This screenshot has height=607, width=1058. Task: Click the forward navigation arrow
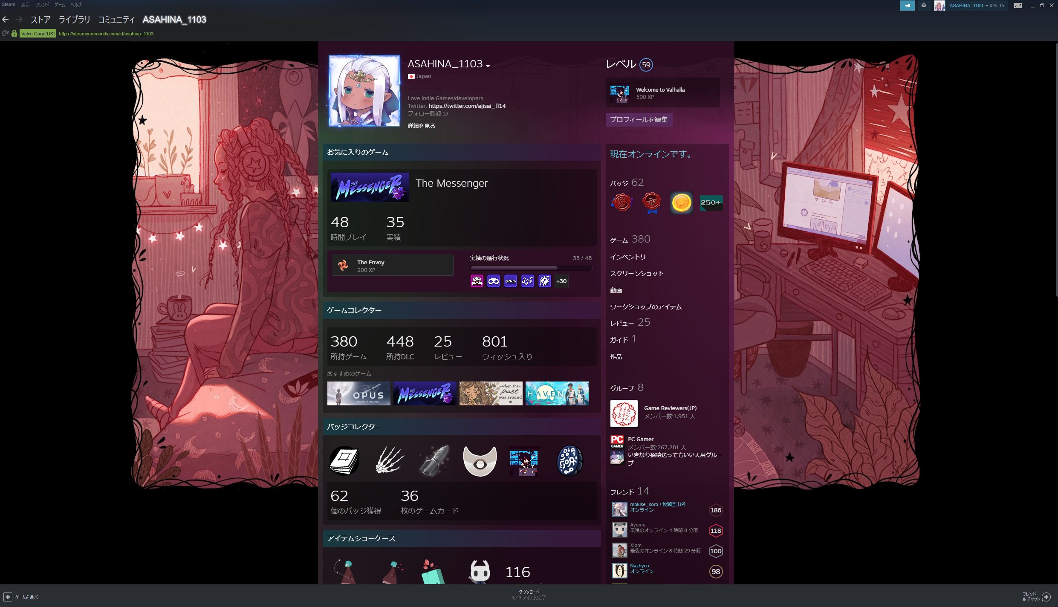(19, 20)
